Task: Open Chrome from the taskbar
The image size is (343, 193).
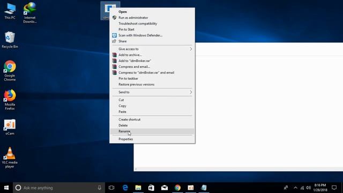Action: coord(177,188)
